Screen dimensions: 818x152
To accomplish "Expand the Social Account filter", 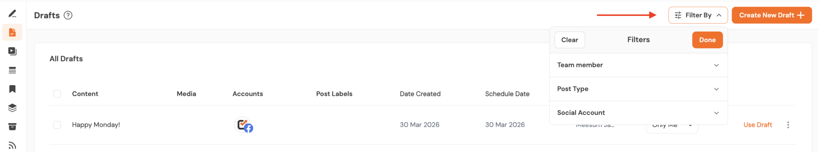I will coord(638,113).
